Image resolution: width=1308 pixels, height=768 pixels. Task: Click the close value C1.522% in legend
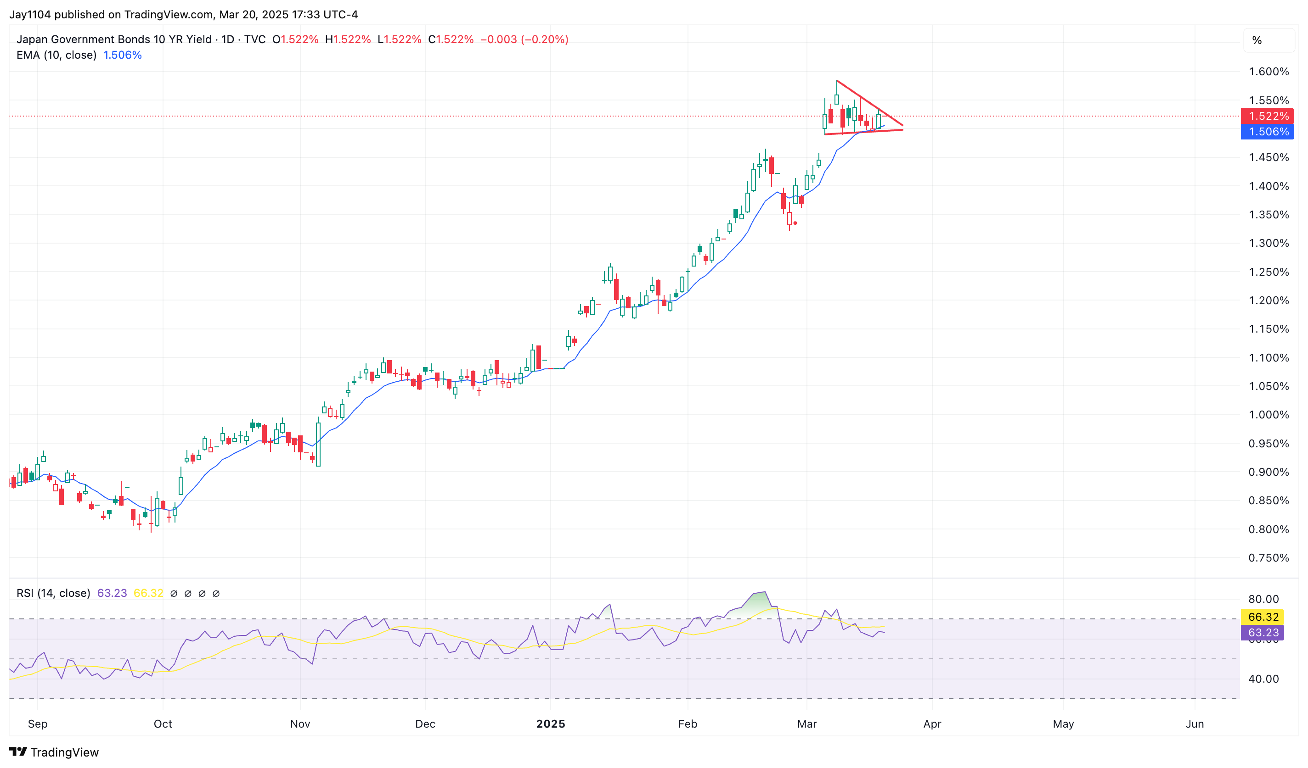451,39
